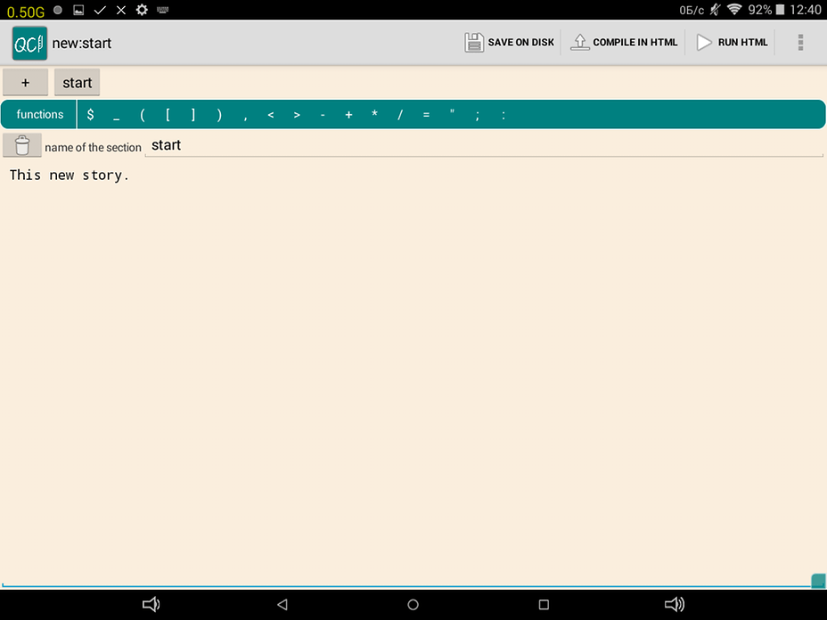Tap the 12:40 clock display
The height and width of the screenshot is (620, 827).
coord(806,10)
